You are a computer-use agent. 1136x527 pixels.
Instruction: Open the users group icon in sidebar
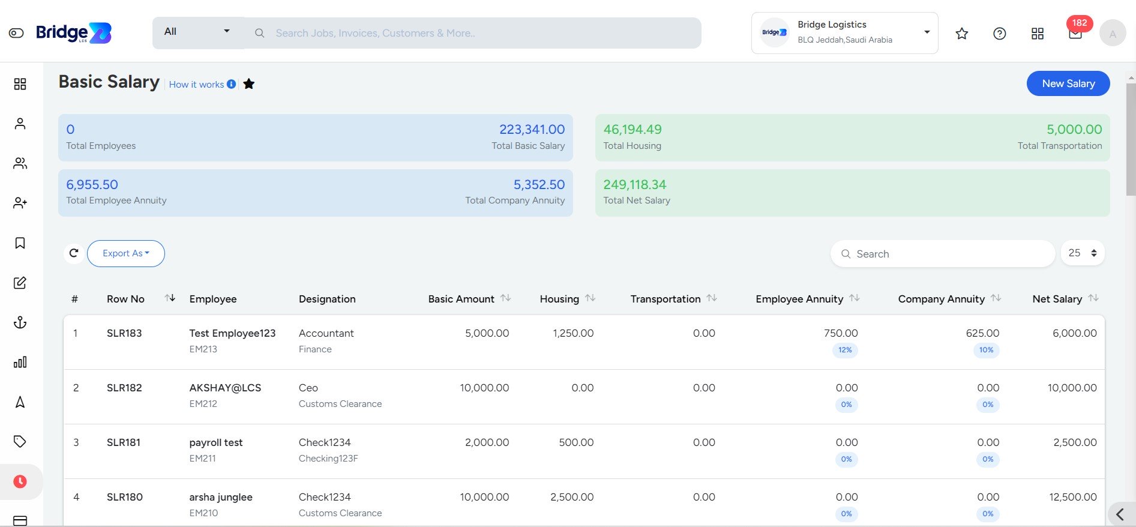coord(20,163)
